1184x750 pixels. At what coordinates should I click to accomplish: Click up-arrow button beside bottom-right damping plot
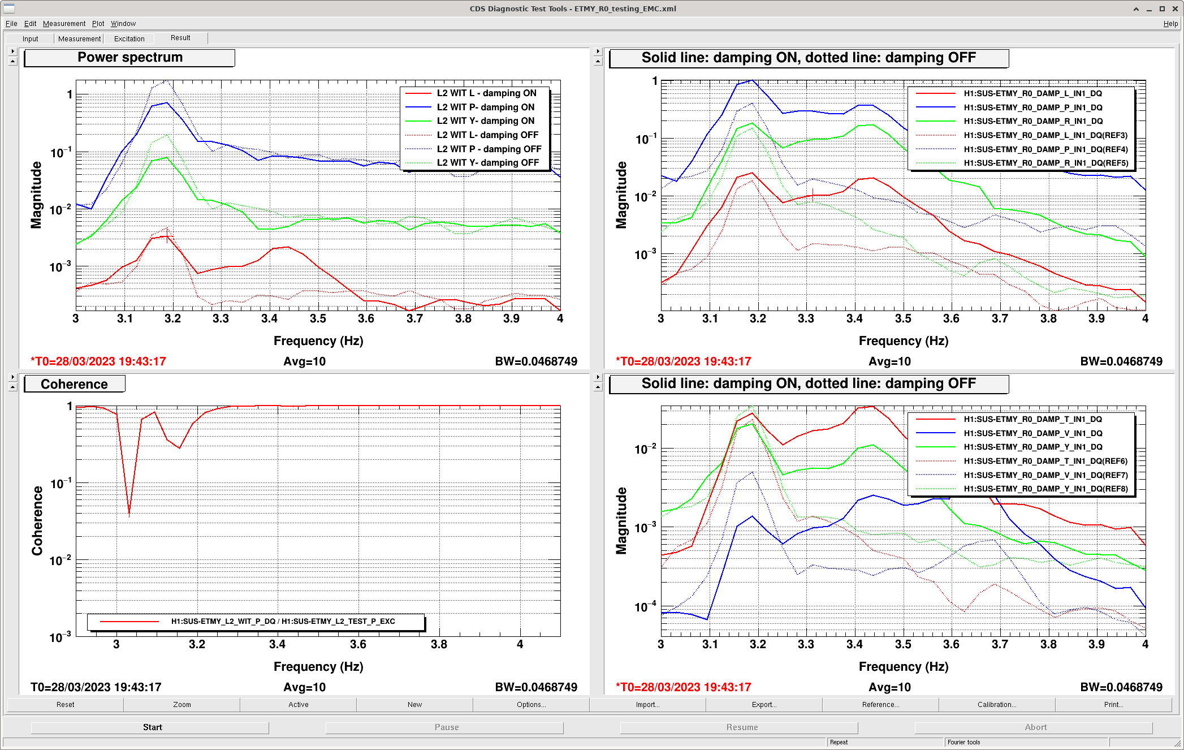pos(598,387)
